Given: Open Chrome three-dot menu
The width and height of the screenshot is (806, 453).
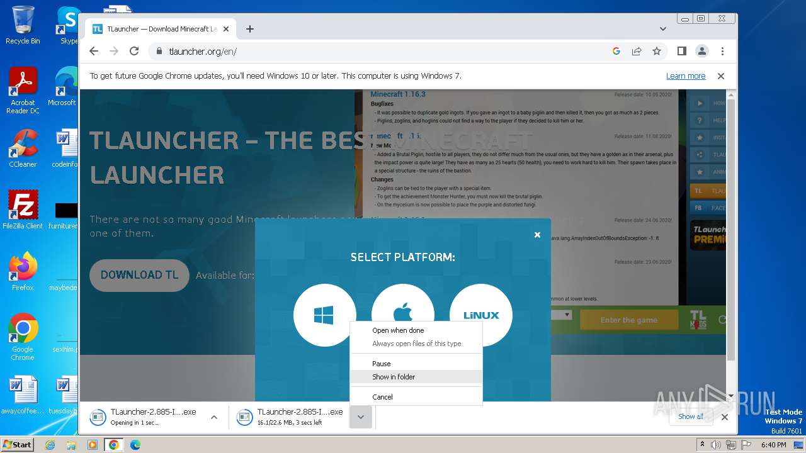Looking at the screenshot, I should [x=722, y=51].
